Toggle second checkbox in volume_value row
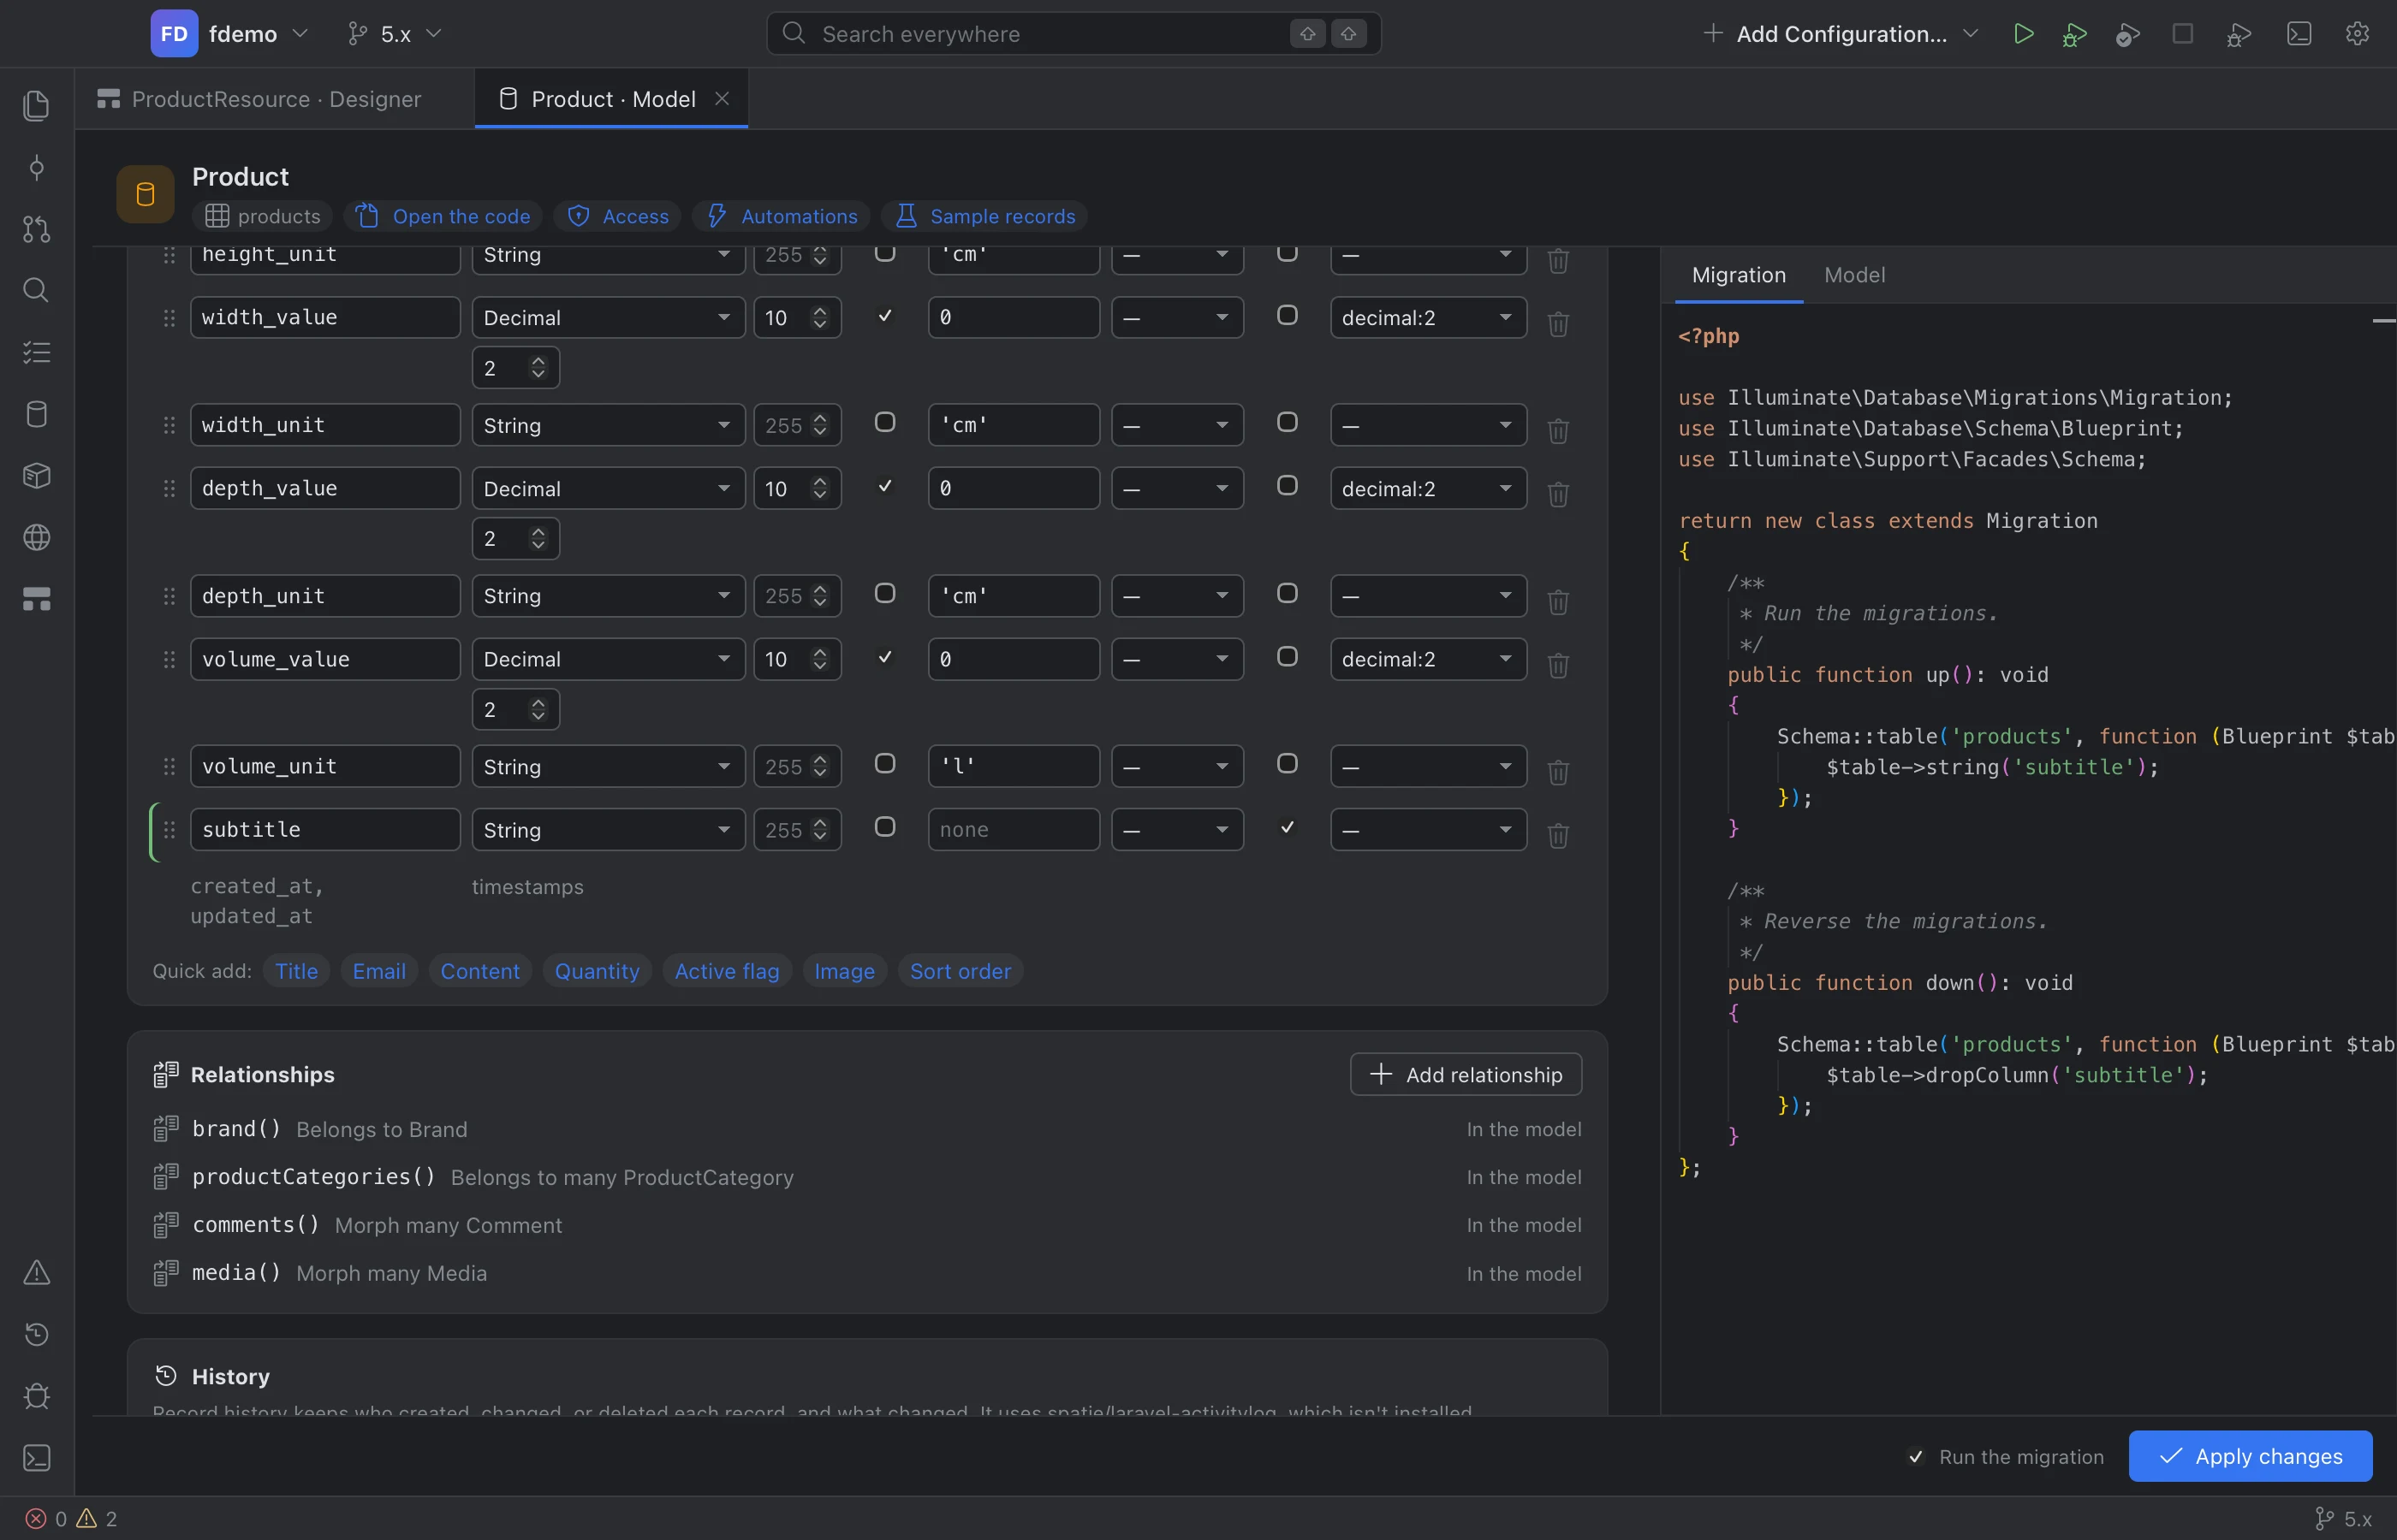2397x1540 pixels. 1288,656
